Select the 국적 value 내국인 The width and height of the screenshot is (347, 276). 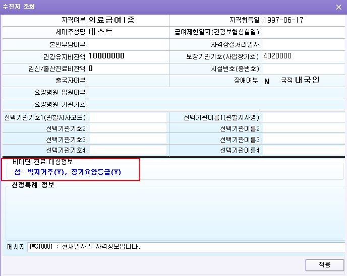click(x=307, y=80)
